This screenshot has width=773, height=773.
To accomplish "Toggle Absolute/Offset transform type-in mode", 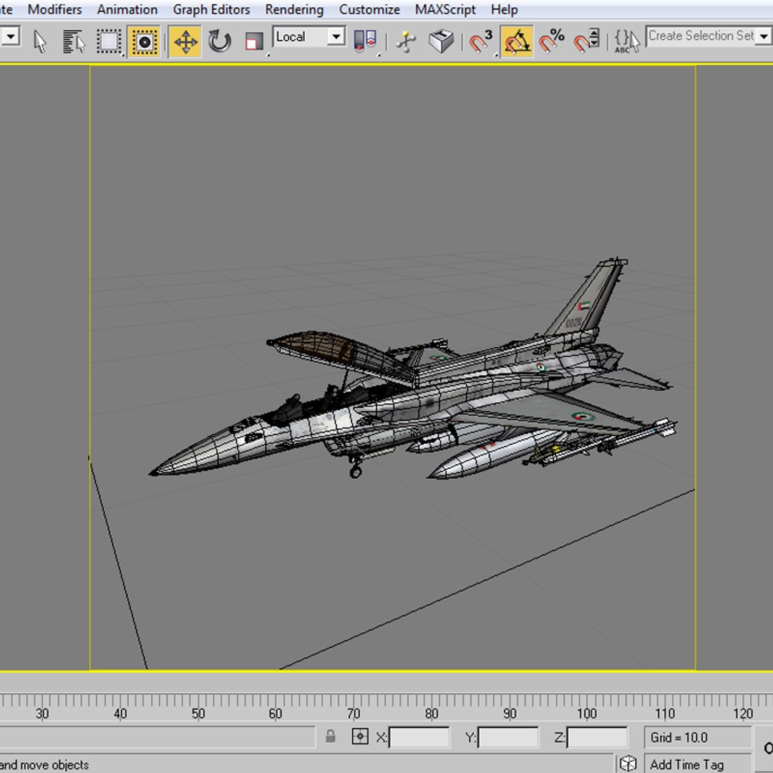I will [x=360, y=737].
